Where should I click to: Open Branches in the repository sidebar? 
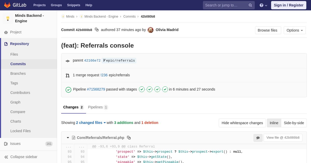pos(18,73)
